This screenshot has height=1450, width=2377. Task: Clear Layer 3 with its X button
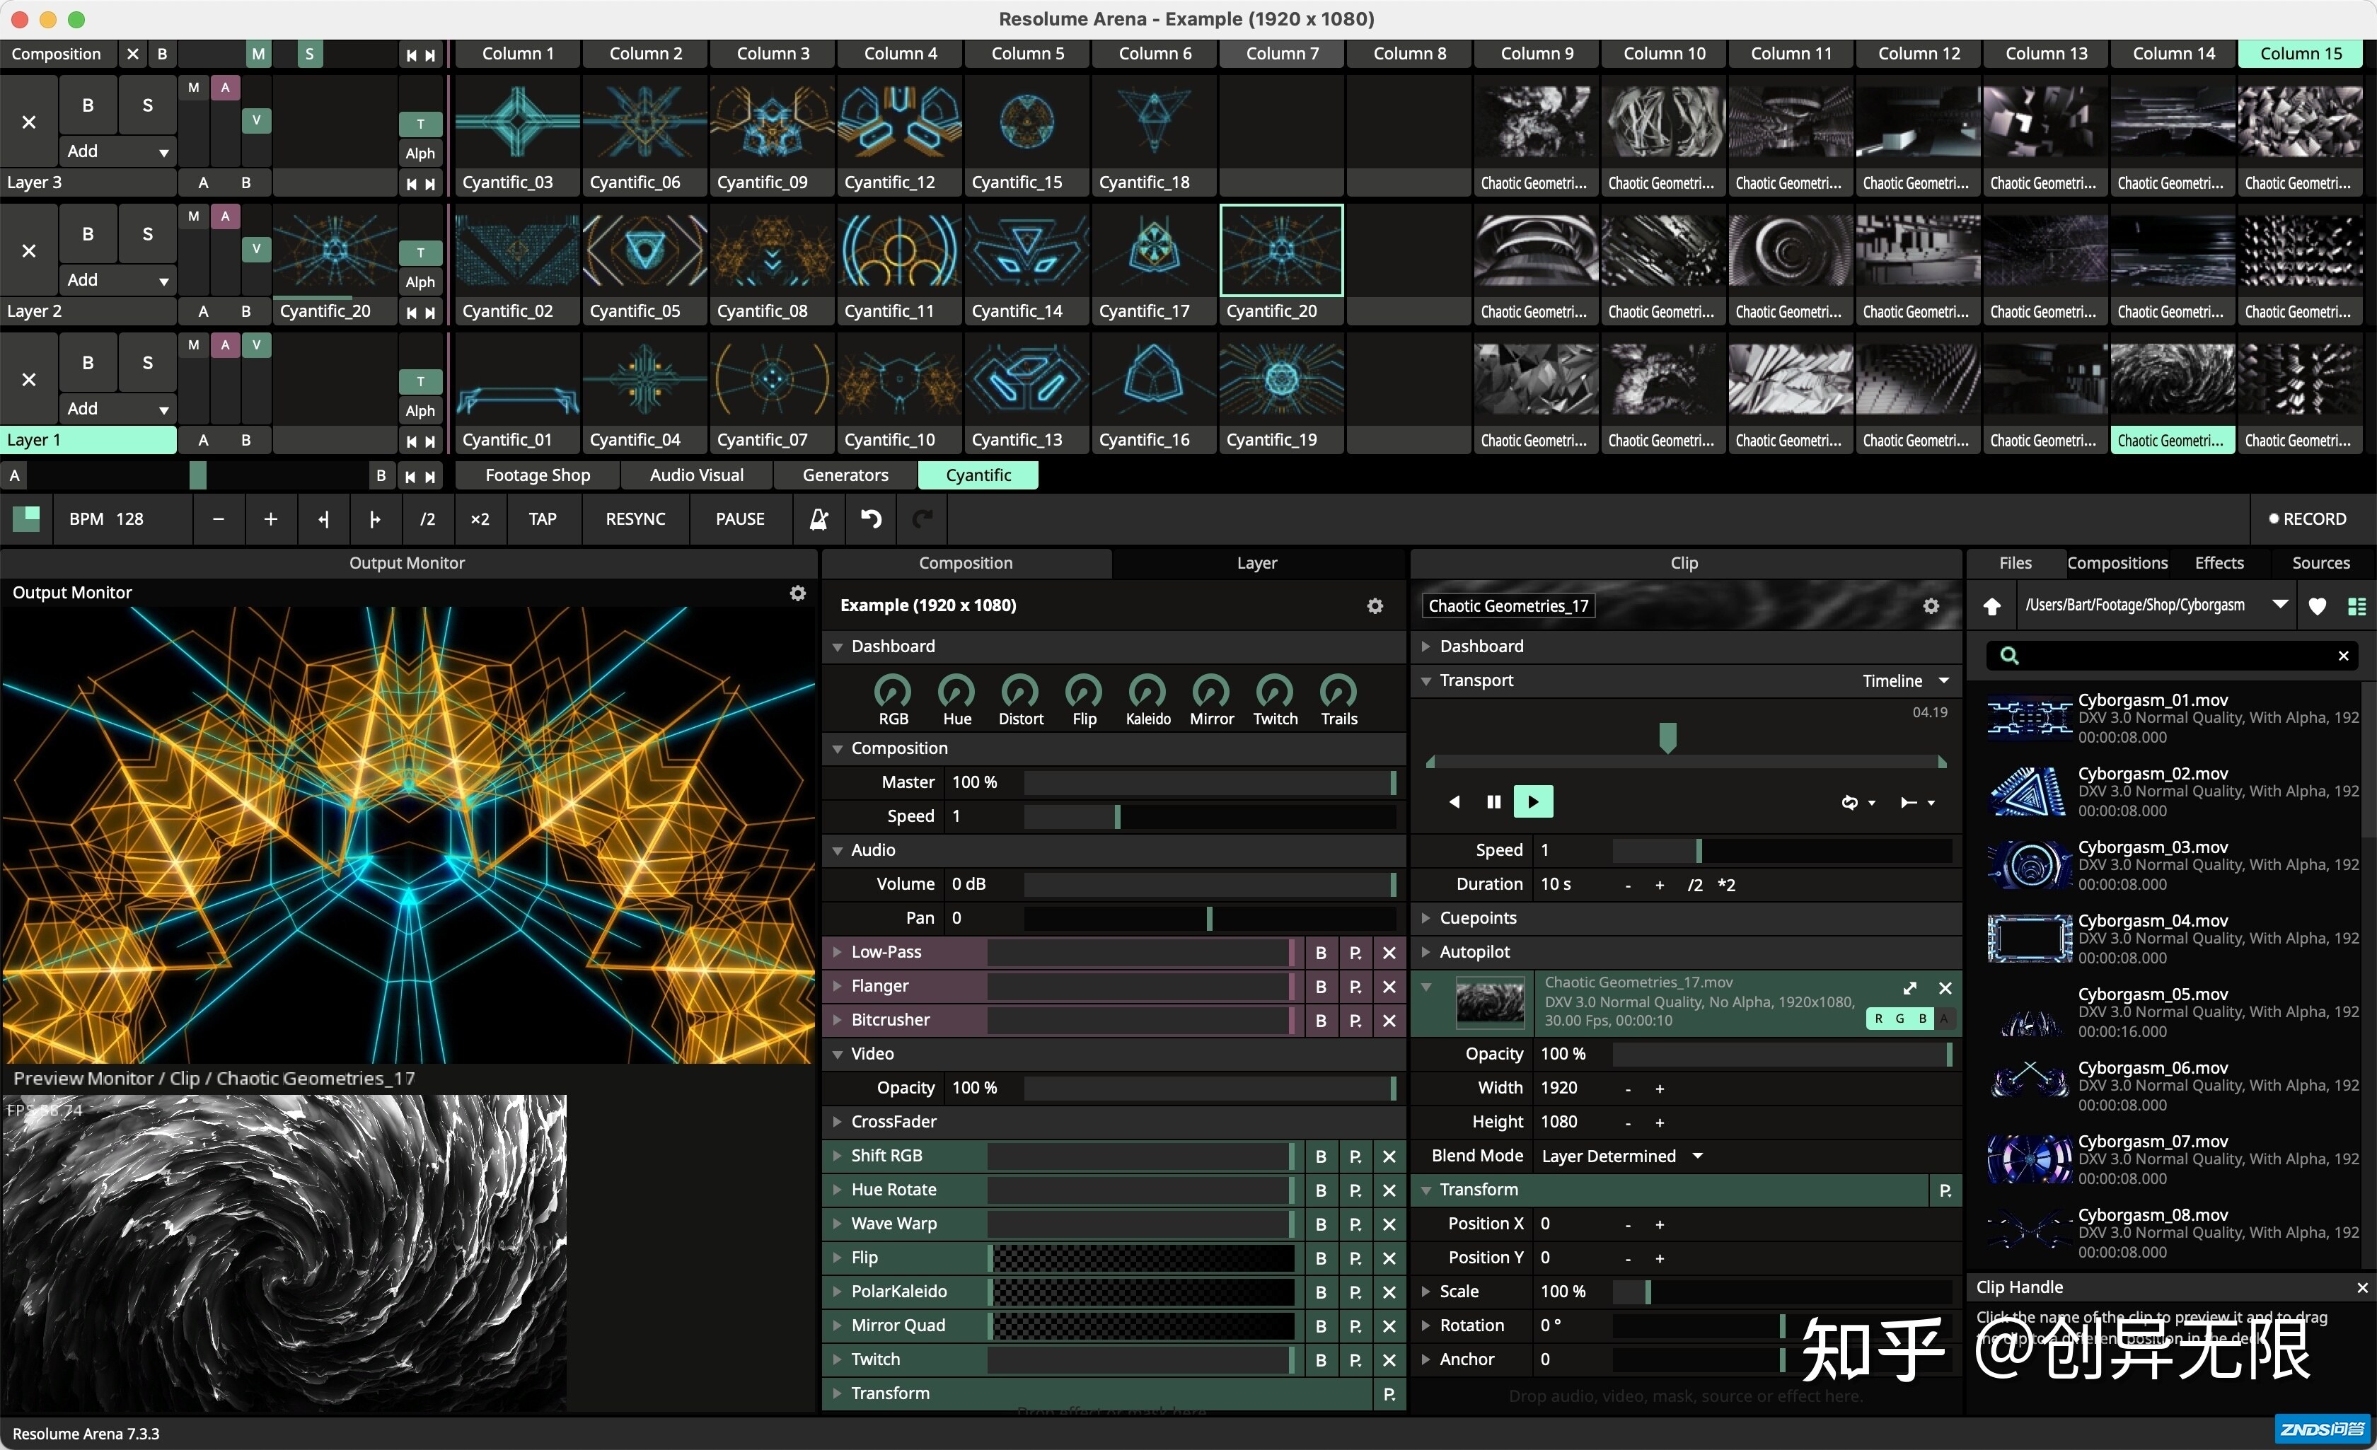pyautogui.click(x=29, y=122)
